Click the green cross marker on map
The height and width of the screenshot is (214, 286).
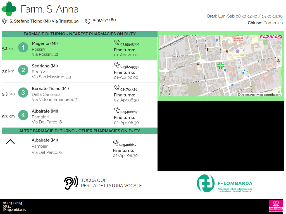coord(221,65)
